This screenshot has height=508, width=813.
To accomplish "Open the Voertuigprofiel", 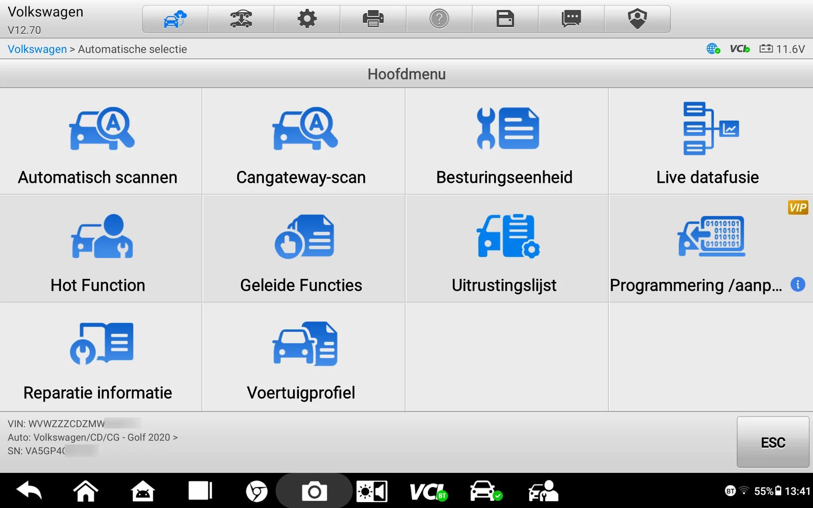I will 304,357.
